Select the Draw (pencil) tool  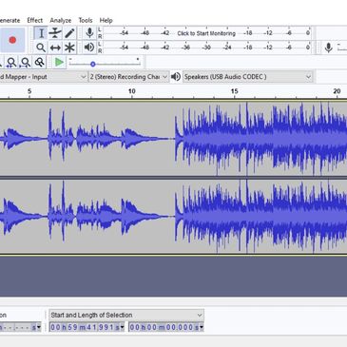point(69,33)
